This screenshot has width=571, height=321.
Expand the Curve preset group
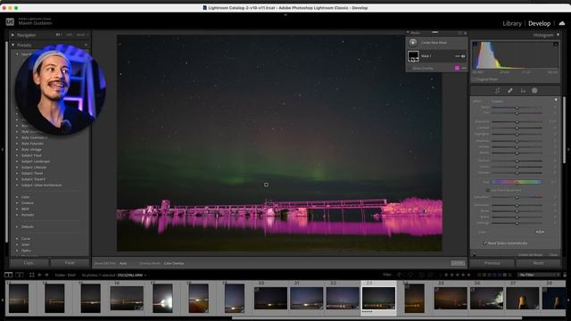(17, 239)
